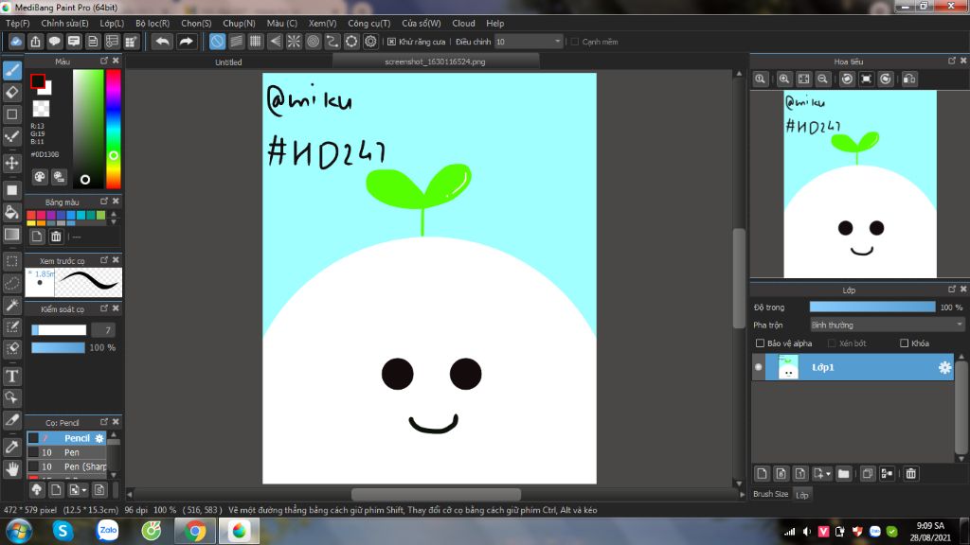Click the export share icon in toolbar
Screen dimensions: 970x545
pos(35,42)
